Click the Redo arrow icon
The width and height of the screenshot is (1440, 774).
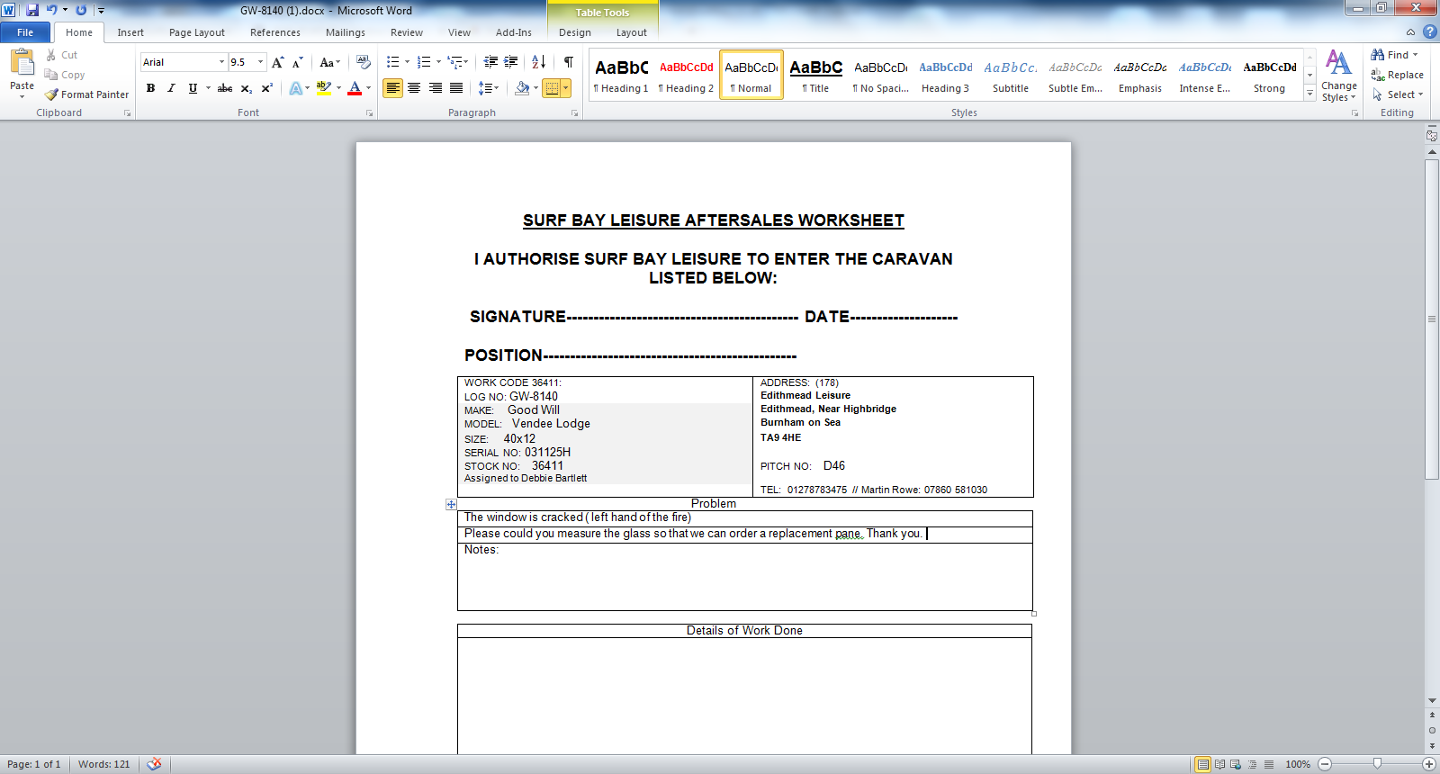point(81,10)
